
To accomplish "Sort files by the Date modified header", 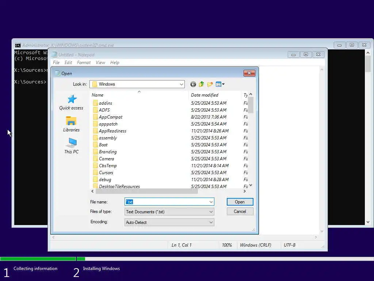I will 215,95.
